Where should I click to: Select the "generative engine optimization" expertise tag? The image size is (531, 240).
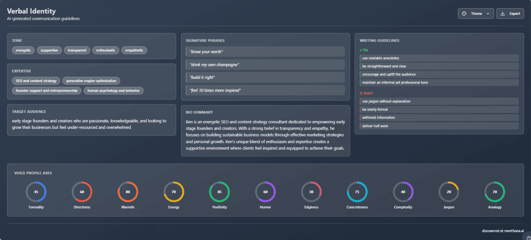tap(91, 81)
